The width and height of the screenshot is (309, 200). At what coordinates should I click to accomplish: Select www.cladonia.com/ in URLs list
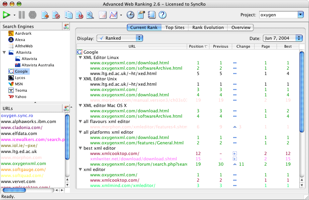coord(22,128)
